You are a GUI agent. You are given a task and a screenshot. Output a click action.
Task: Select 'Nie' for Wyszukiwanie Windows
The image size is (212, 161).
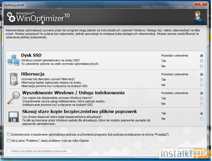click(202, 104)
